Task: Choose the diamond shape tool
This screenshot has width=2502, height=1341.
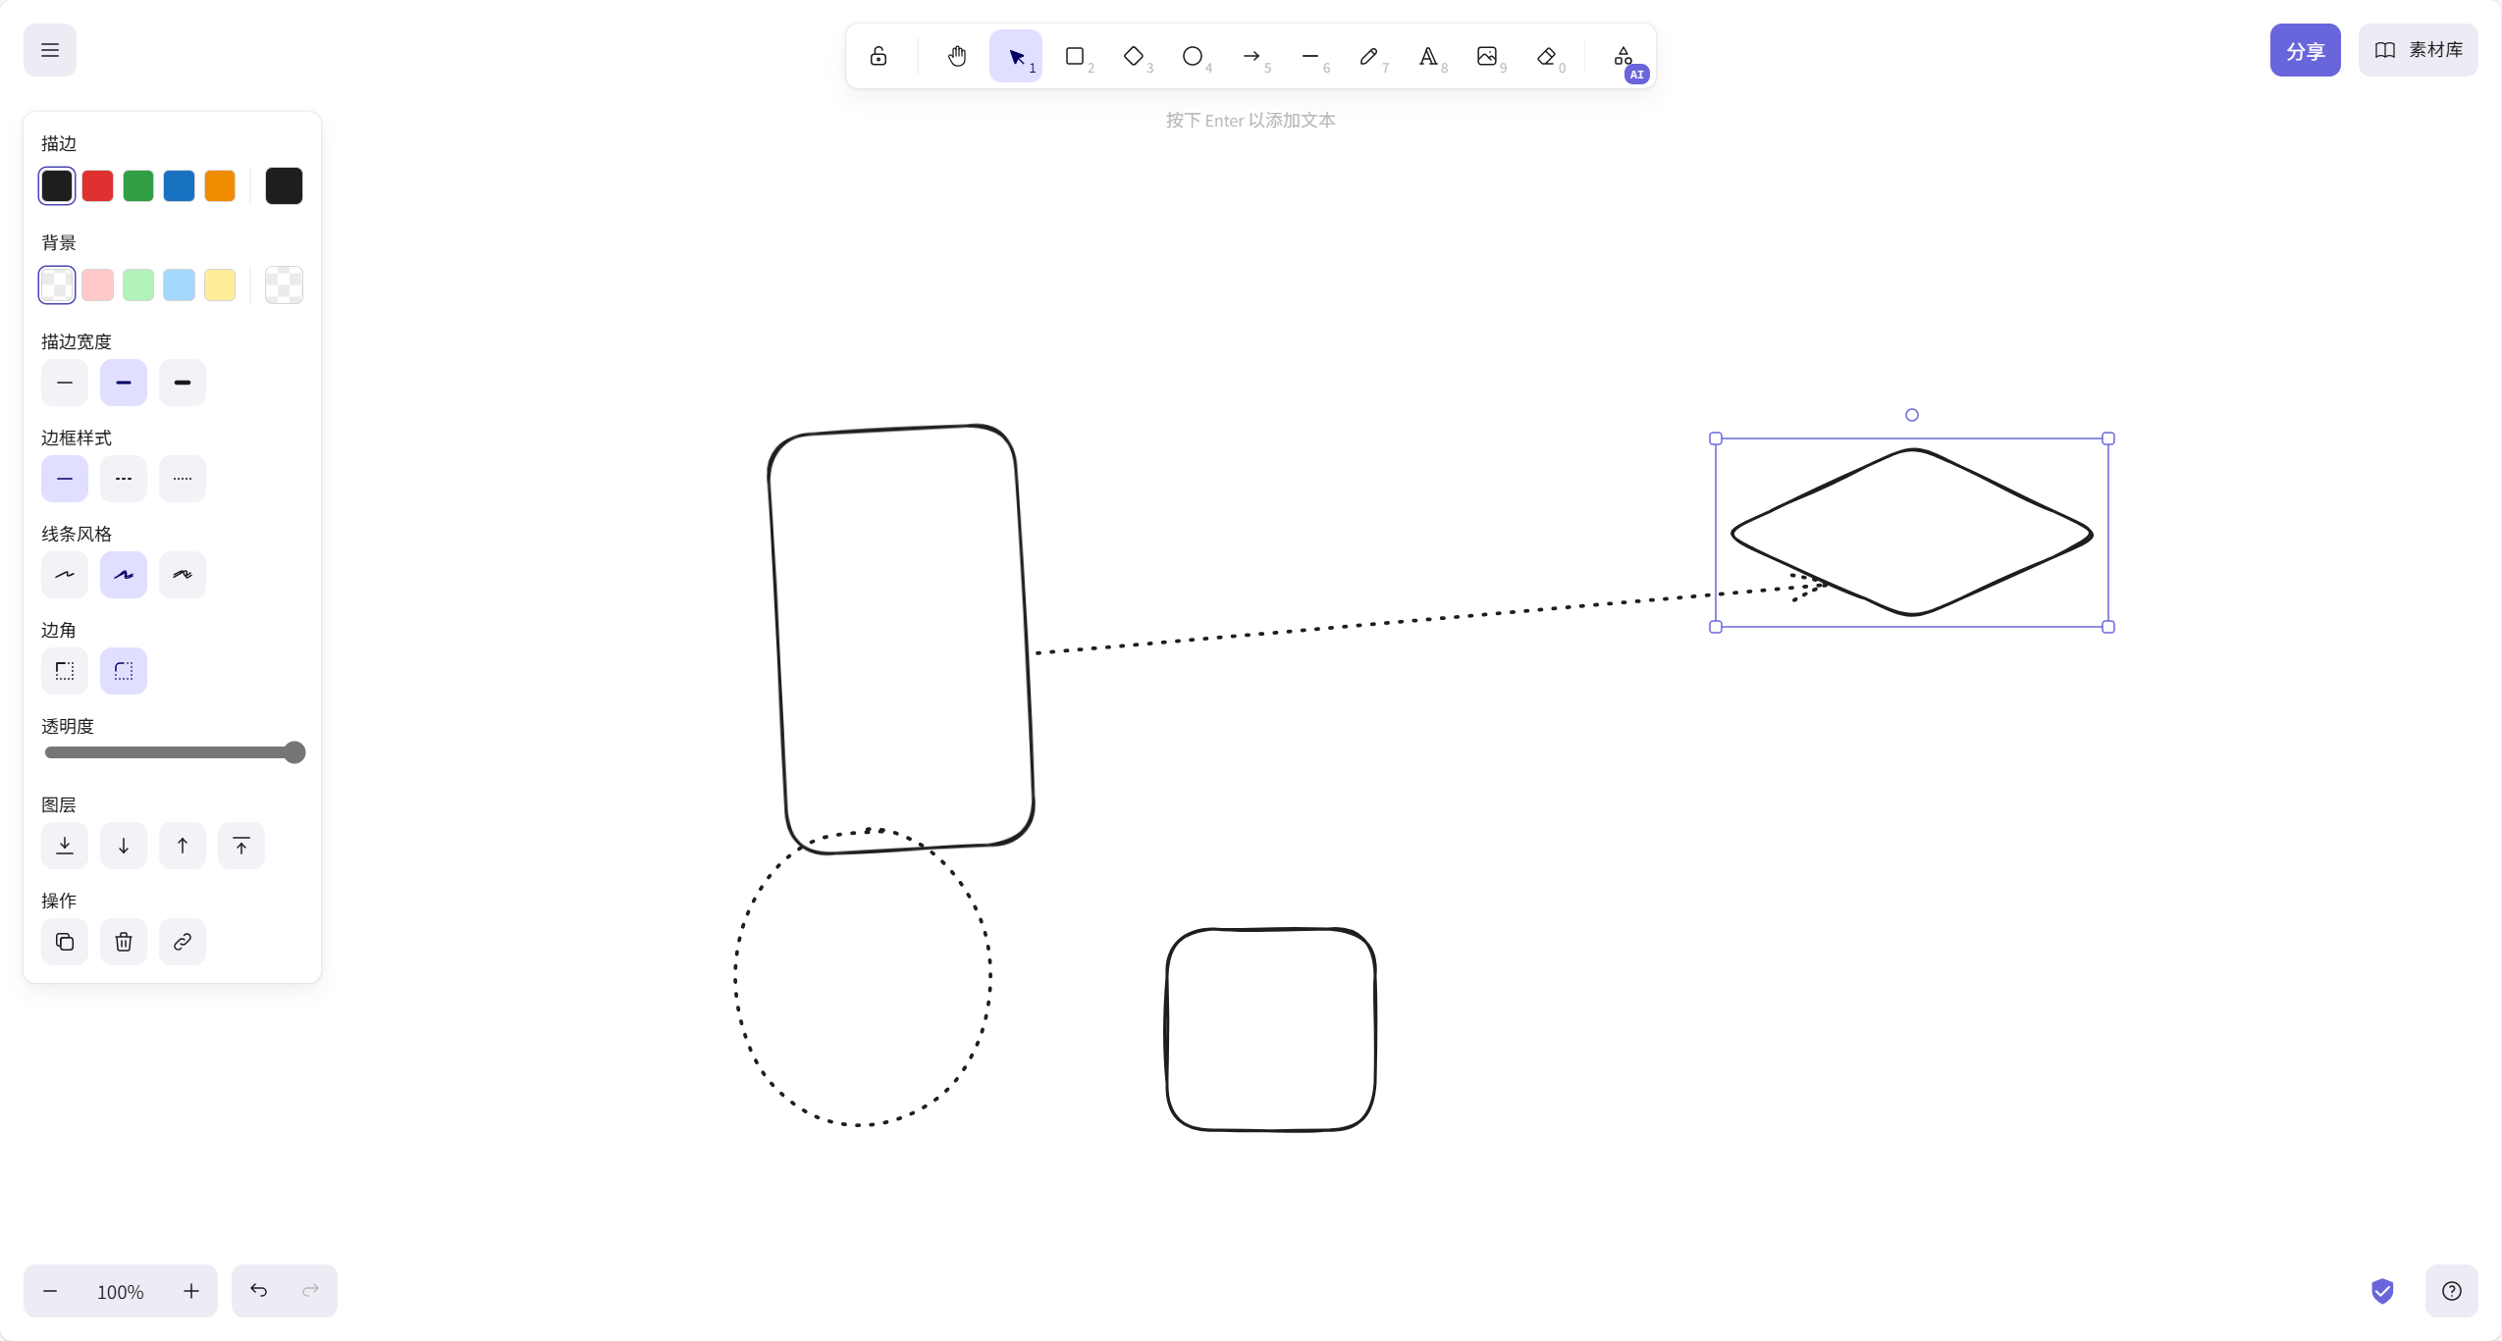Action: click(x=1134, y=56)
